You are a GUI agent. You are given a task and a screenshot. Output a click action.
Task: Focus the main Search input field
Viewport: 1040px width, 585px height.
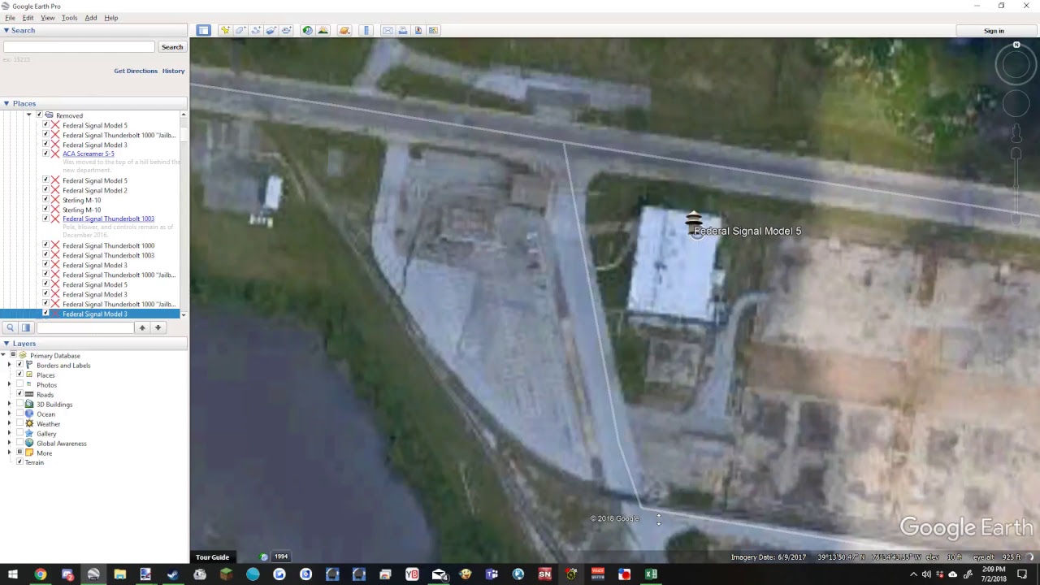click(x=78, y=47)
